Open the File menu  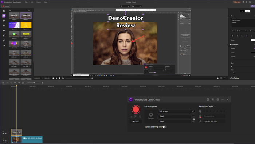coord(26,2)
